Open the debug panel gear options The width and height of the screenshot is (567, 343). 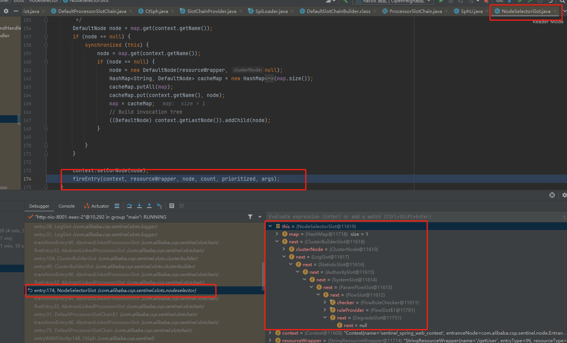[564, 195]
